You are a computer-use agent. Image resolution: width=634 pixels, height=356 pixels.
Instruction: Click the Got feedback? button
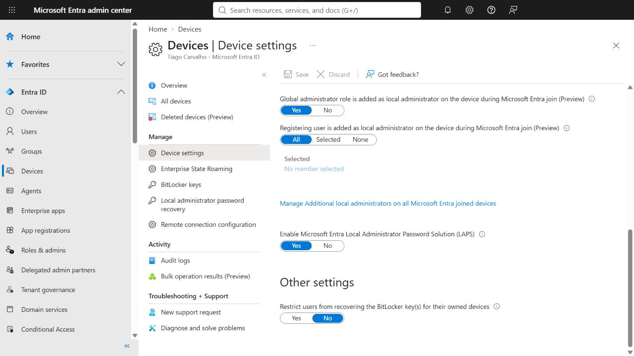pos(392,75)
